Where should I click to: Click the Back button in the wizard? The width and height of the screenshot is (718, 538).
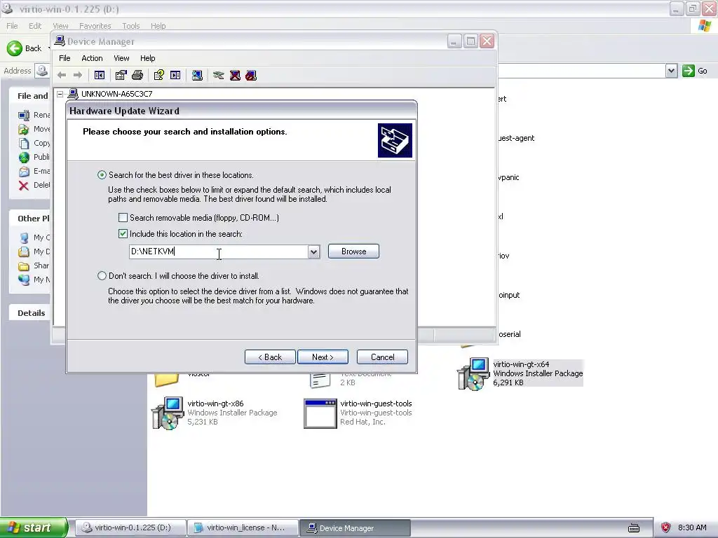(x=270, y=357)
